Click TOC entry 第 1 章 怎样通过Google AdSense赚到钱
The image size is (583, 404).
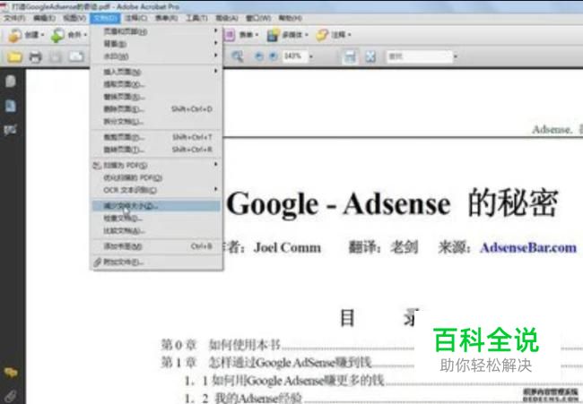point(265,363)
